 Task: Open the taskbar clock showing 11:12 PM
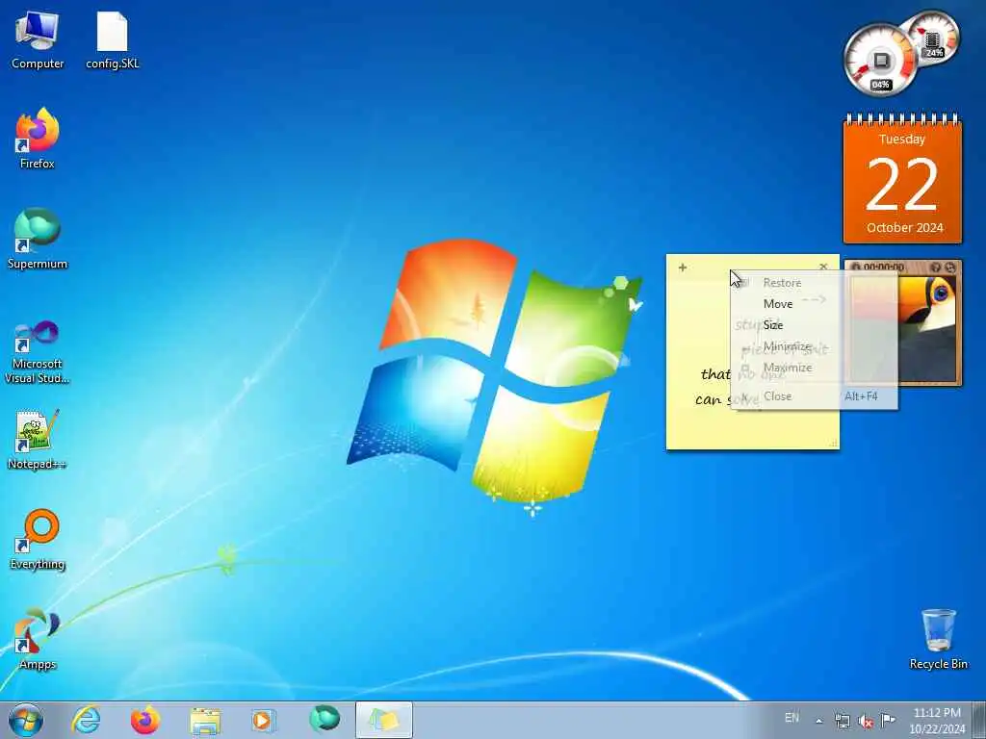[937, 720]
